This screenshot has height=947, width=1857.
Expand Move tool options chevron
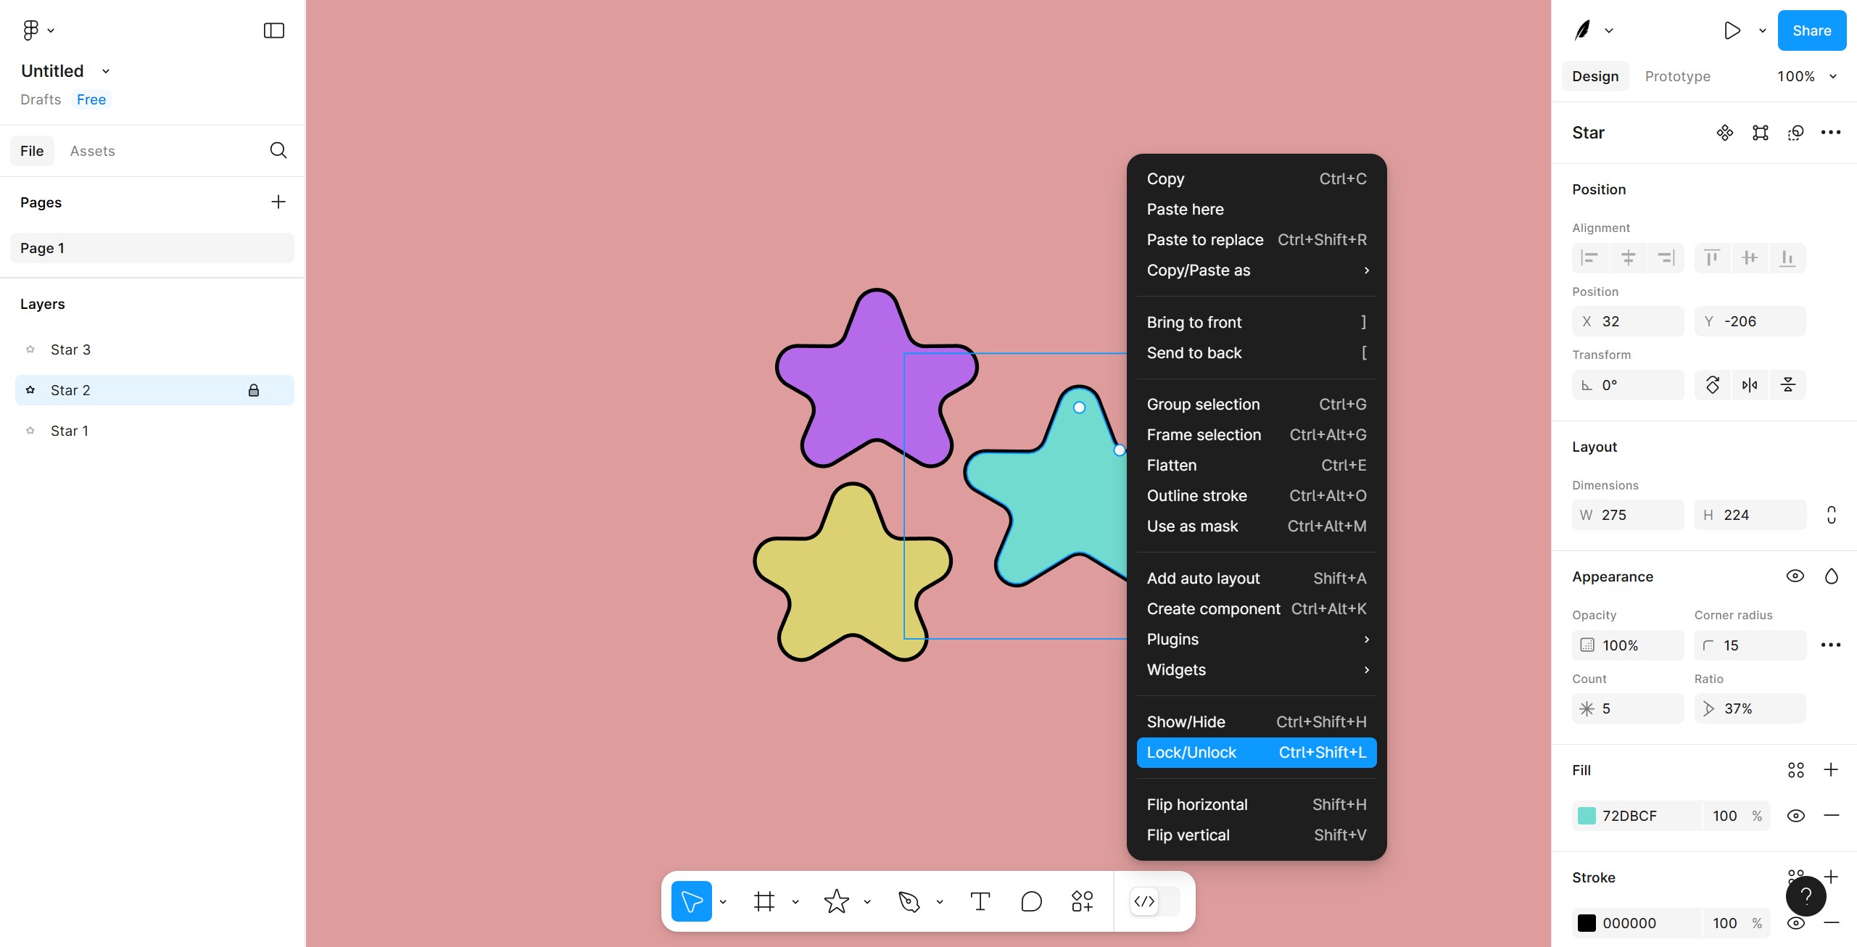point(723,902)
